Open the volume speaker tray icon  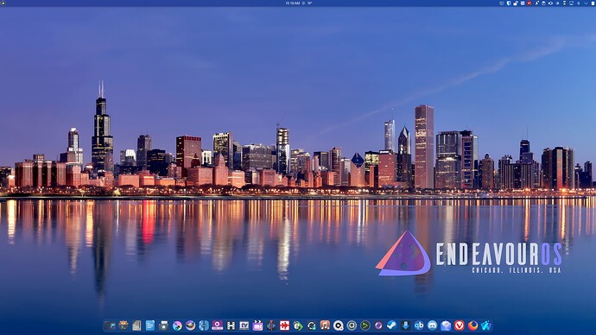[550, 3]
